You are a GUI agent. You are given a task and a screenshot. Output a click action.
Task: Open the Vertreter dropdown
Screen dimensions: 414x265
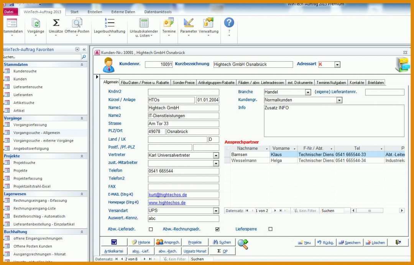[216, 155]
